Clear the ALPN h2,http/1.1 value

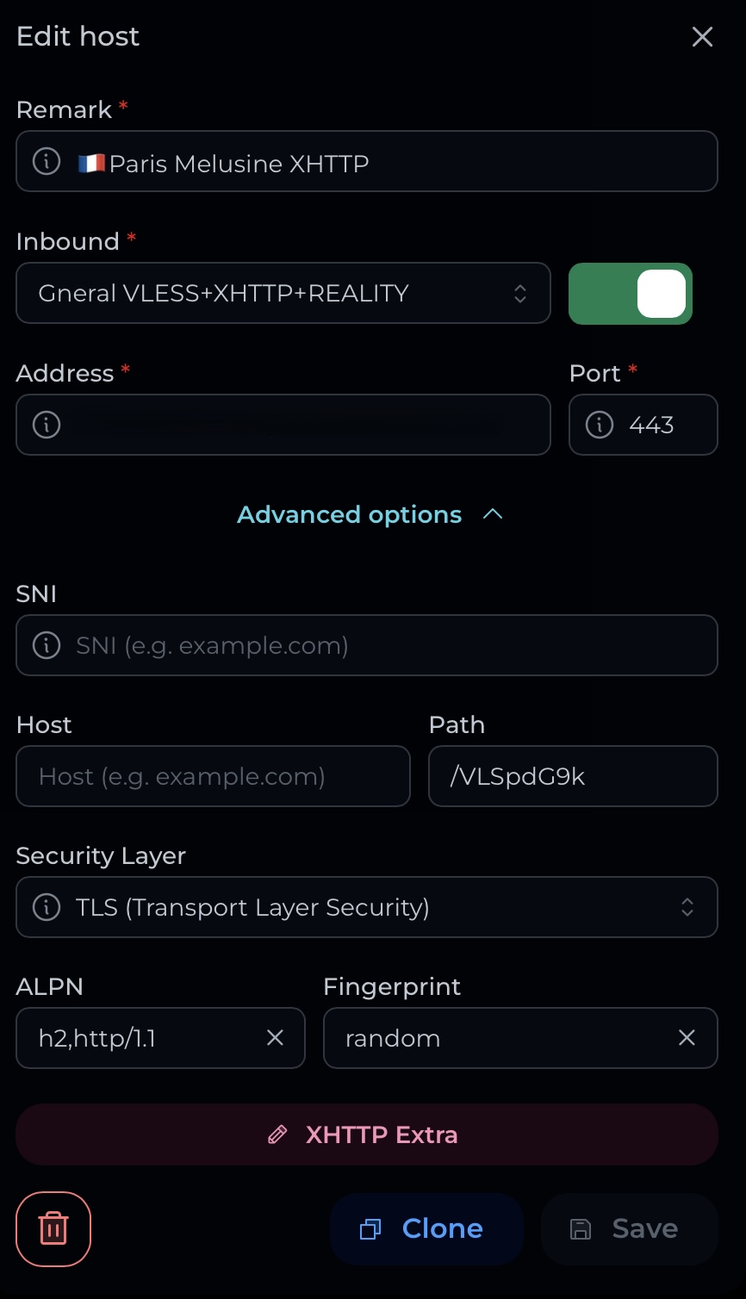tap(275, 1038)
